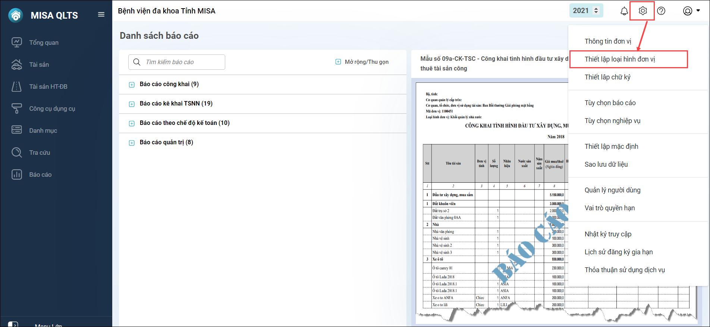Open Sao lưu dữ liệu option

(x=606, y=164)
